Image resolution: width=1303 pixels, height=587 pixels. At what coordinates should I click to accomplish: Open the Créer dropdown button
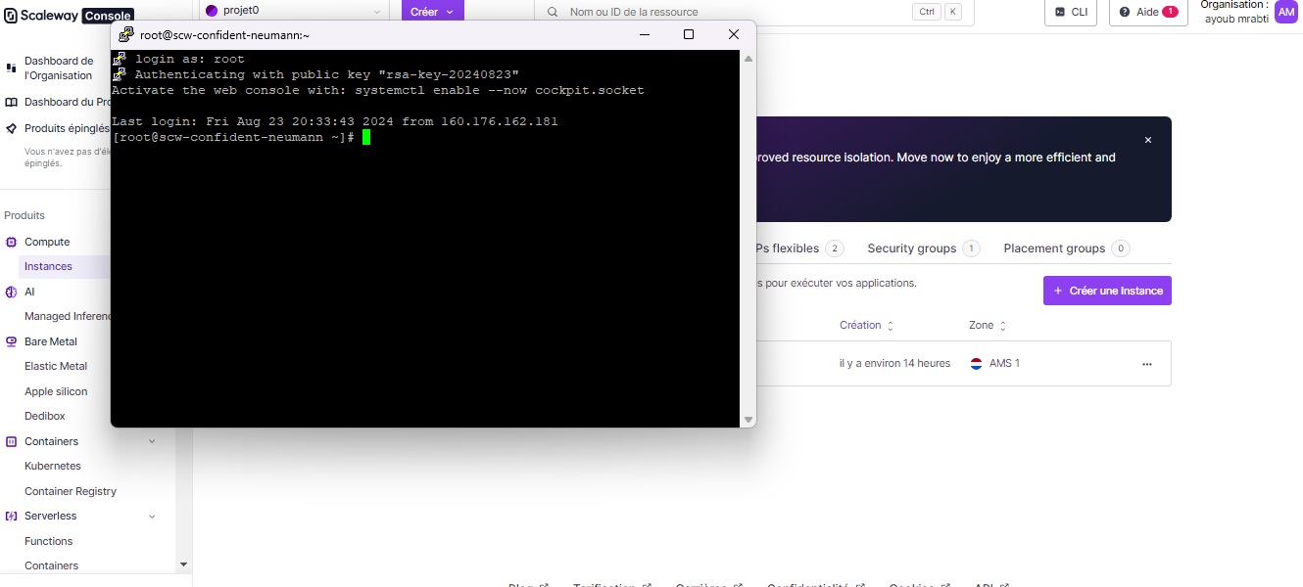pos(433,12)
